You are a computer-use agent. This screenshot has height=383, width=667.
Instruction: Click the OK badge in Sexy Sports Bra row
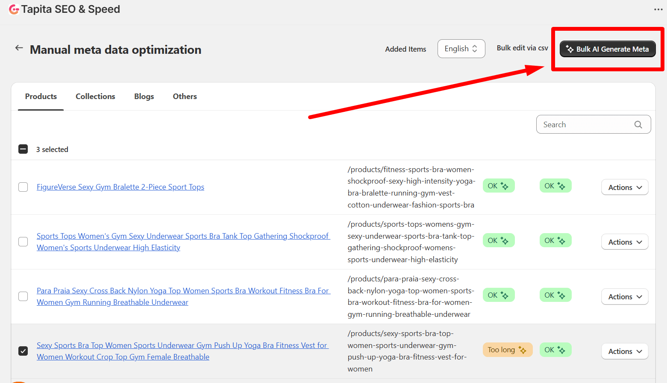point(555,350)
